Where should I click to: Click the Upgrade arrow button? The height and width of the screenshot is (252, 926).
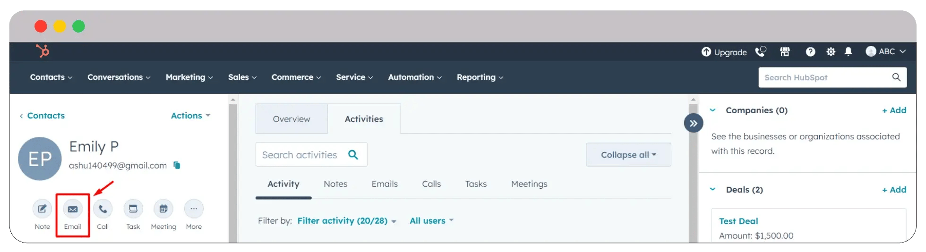724,52
